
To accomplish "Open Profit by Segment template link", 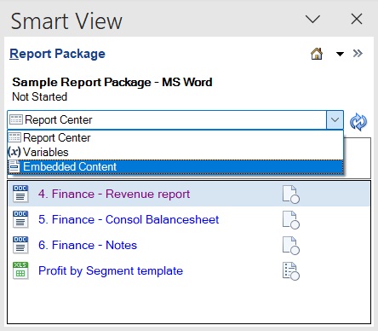I will pos(111,270).
